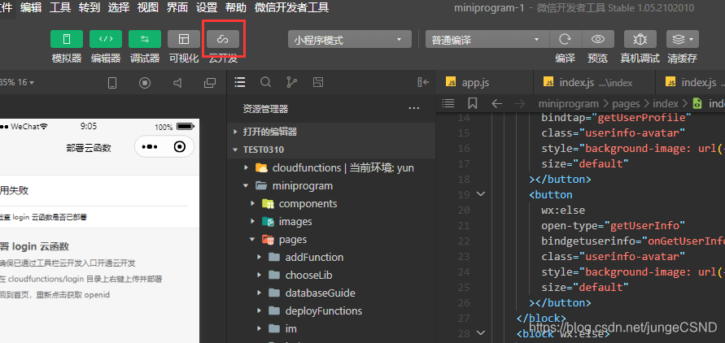Toggle the simulator sound mute icon

pyautogui.click(x=177, y=83)
